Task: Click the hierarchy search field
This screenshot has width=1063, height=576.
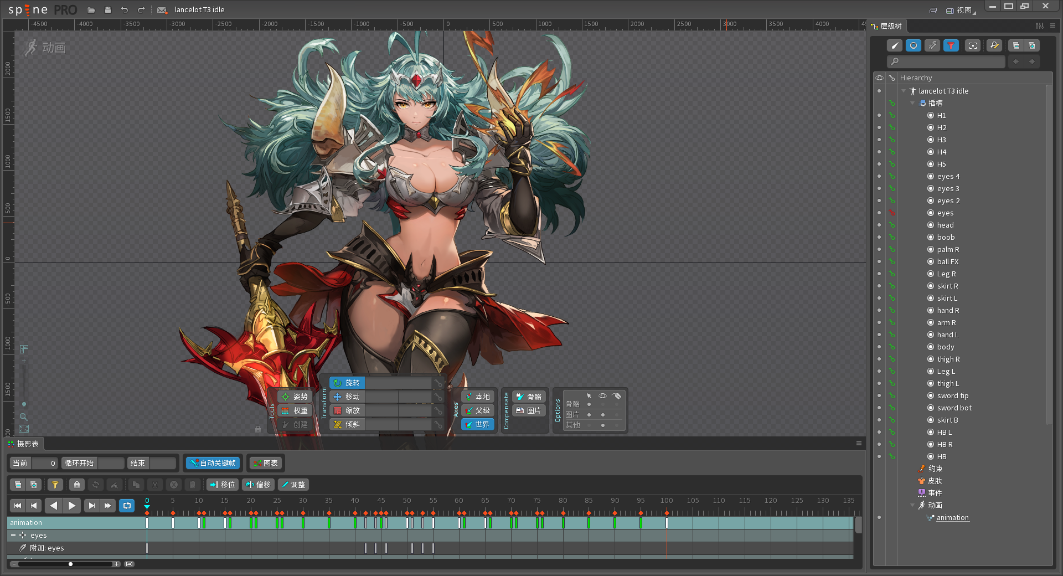Action: pyautogui.click(x=946, y=61)
